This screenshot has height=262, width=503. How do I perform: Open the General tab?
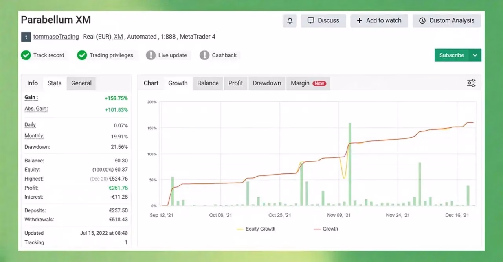[x=81, y=83]
